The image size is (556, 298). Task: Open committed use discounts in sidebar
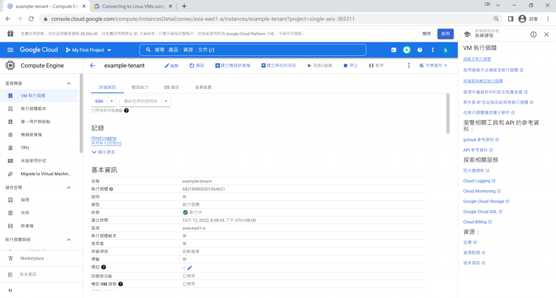(39, 161)
